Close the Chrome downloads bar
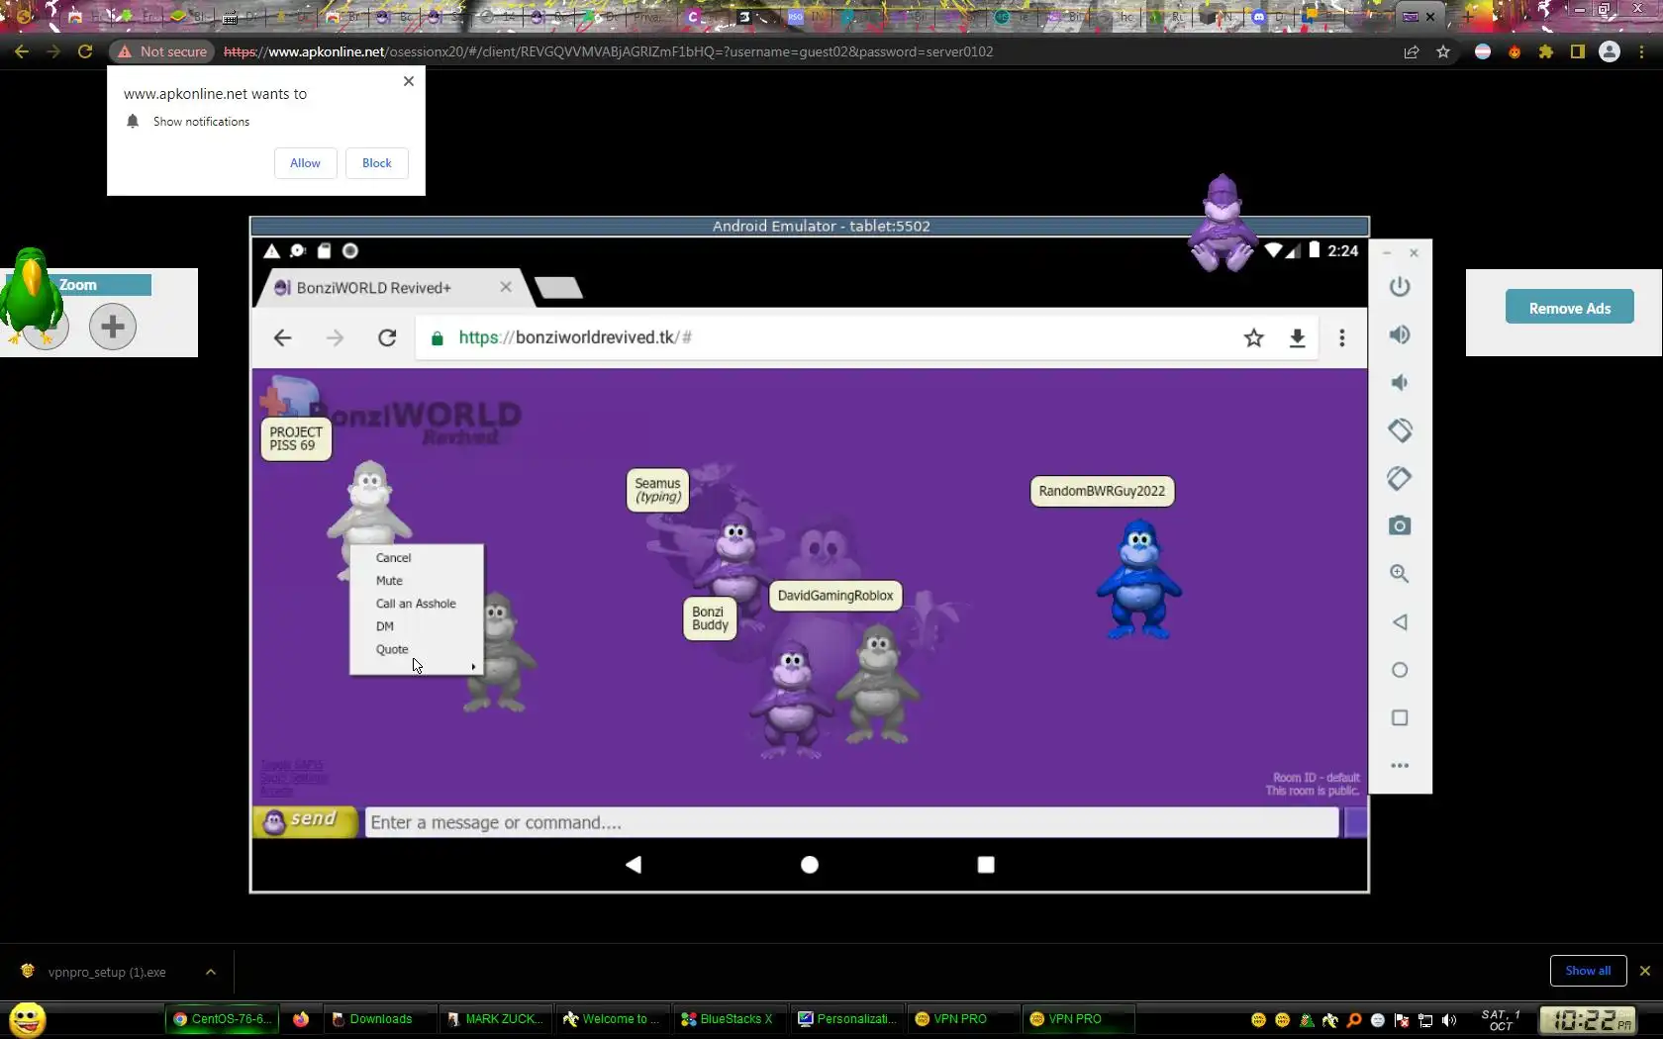The height and width of the screenshot is (1039, 1663). point(1645,971)
